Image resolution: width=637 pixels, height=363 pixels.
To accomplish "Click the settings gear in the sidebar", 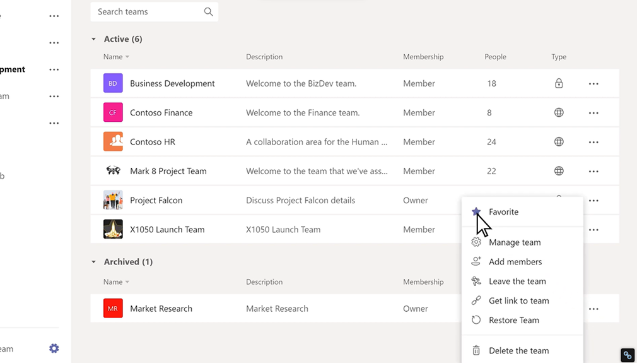I will click(54, 348).
